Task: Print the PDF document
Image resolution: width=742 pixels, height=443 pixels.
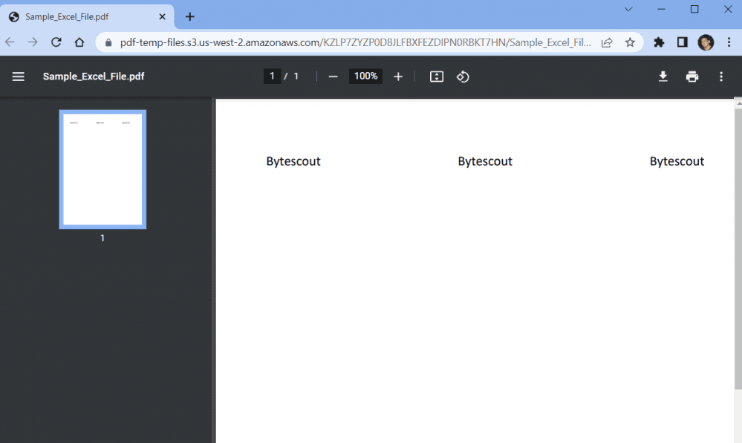Action: pos(691,76)
